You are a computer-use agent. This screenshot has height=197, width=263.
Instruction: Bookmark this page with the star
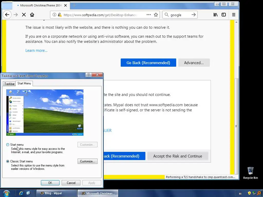[x=156, y=15]
